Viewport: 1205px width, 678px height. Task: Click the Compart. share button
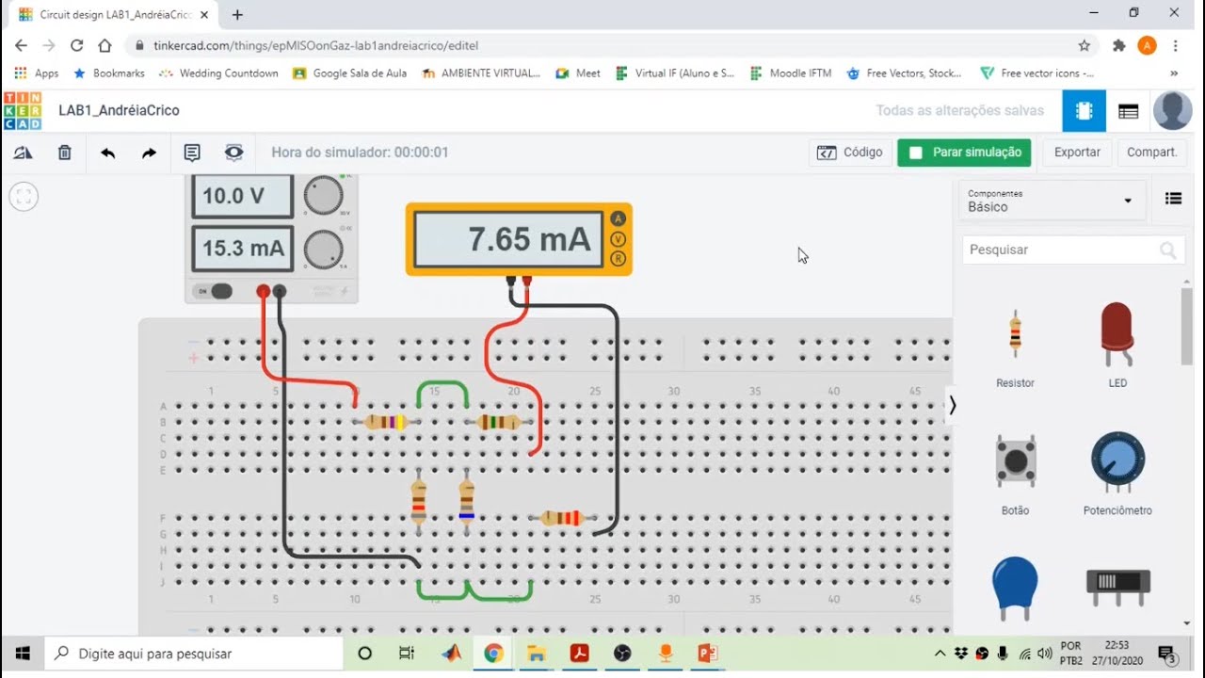tap(1151, 153)
